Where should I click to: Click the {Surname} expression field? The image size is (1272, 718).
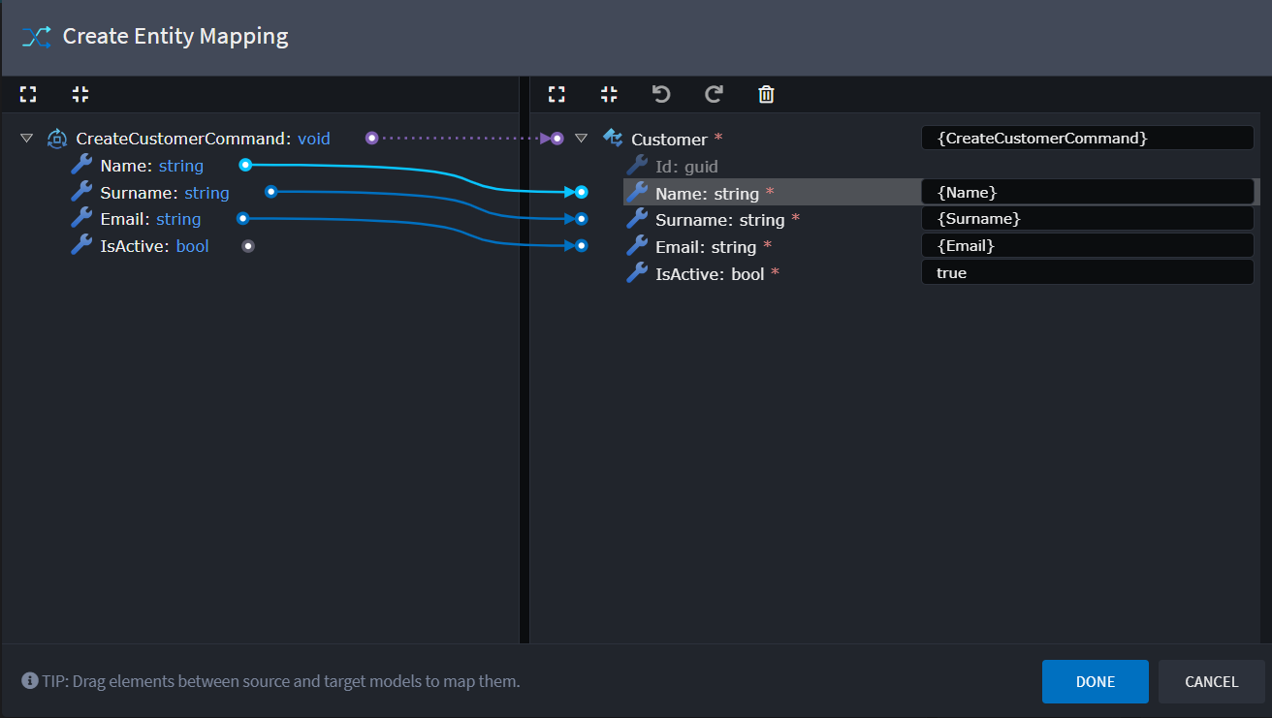point(1088,219)
